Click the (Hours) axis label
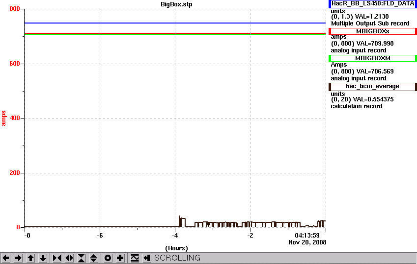 (177, 248)
